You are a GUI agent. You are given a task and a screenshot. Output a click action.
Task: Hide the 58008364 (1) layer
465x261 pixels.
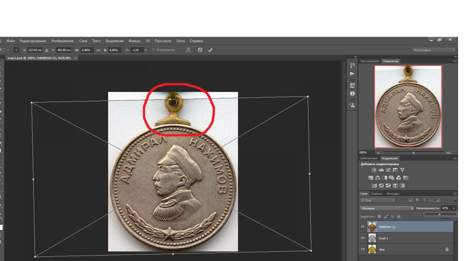pos(363,227)
